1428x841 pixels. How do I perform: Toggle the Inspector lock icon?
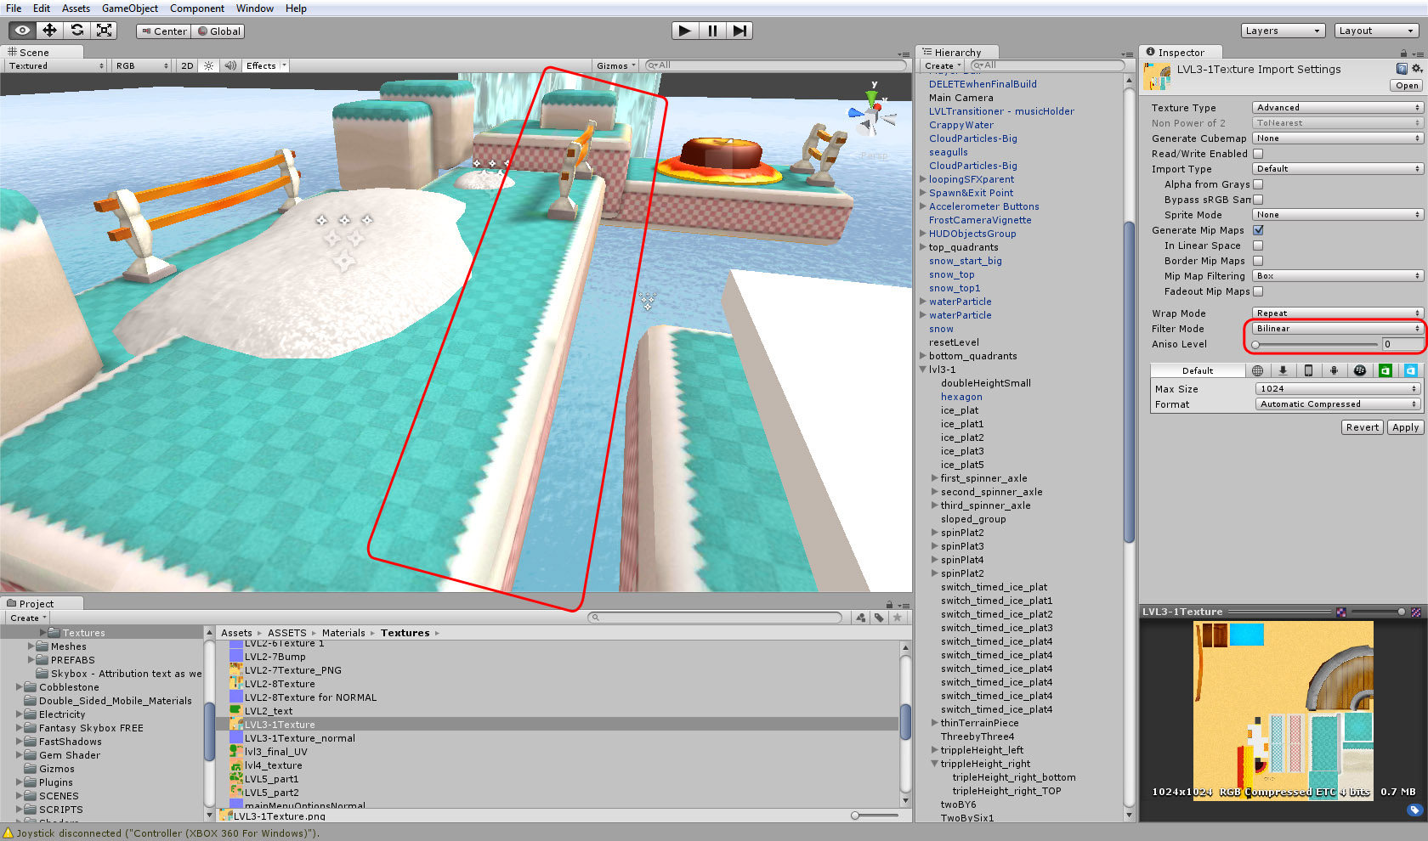click(x=1403, y=53)
